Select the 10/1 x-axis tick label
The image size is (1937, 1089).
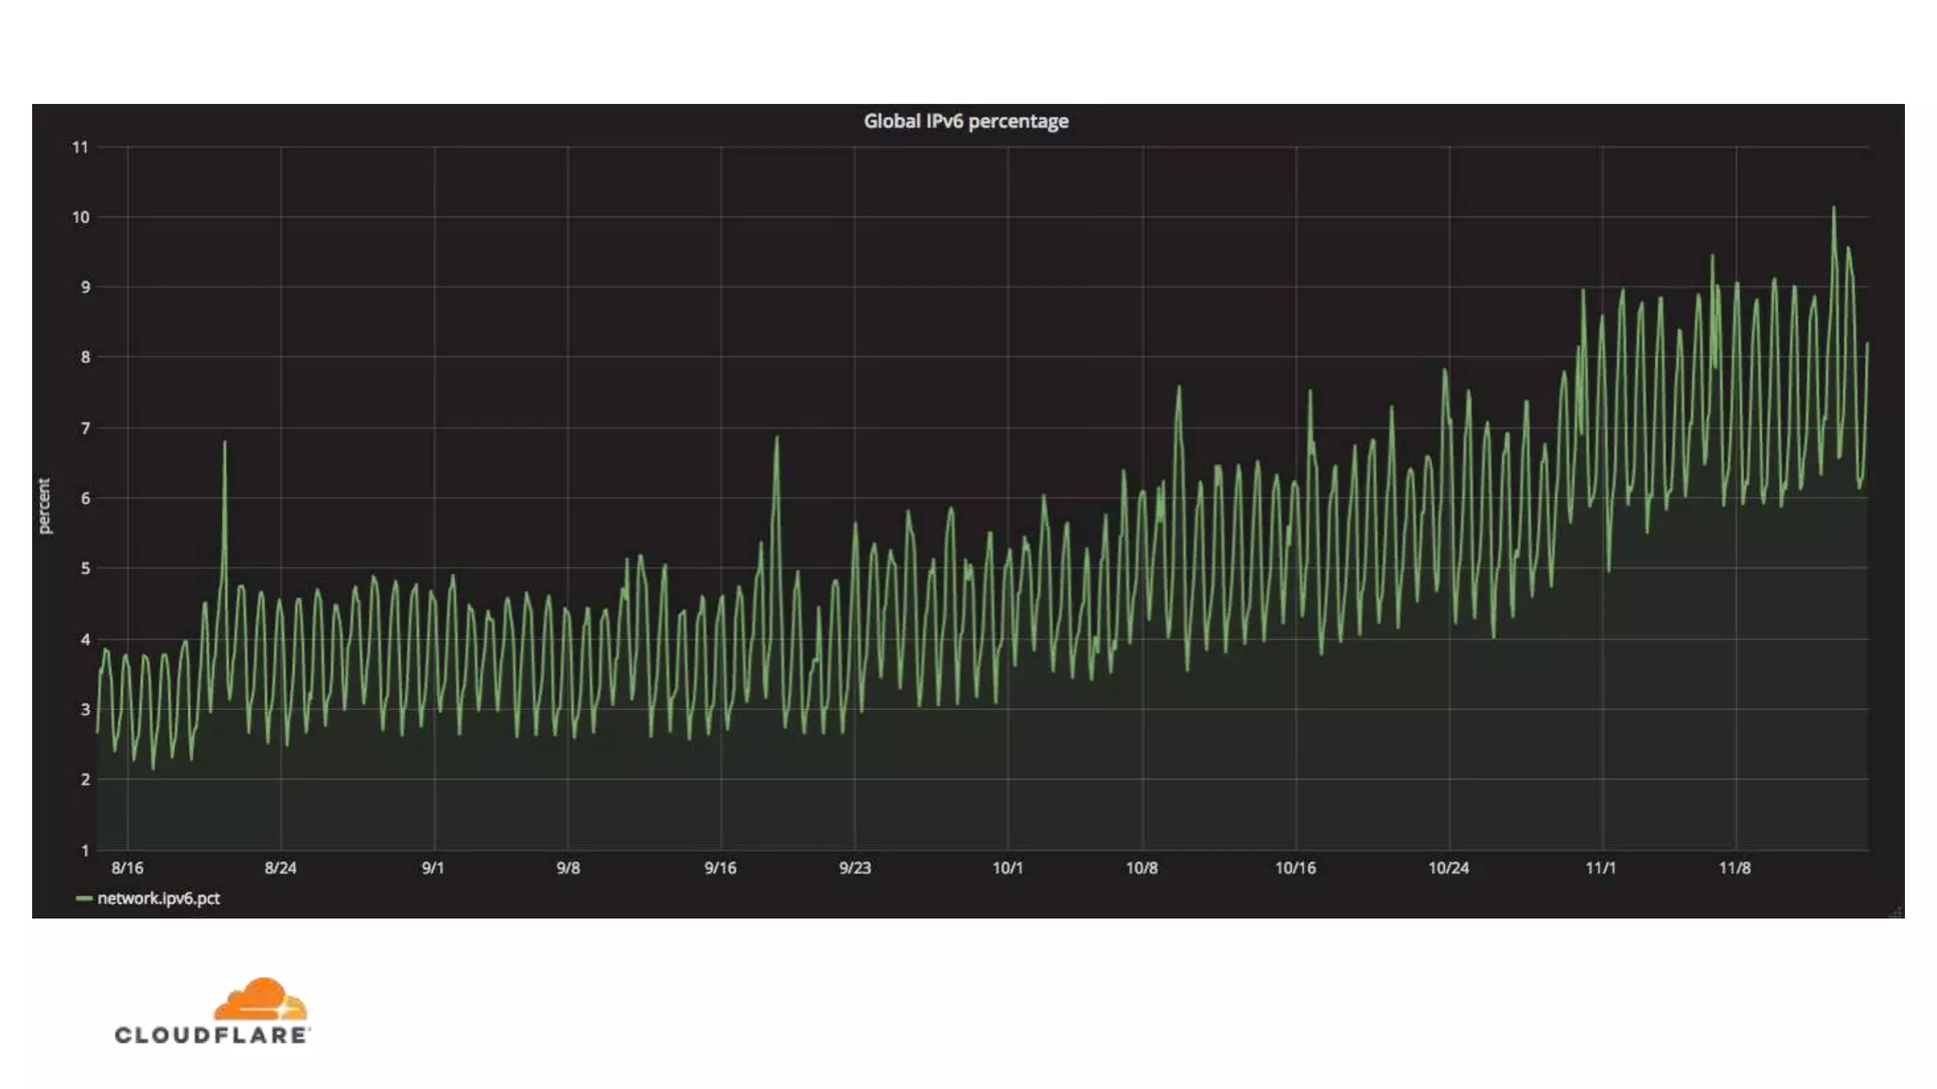tap(1007, 868)
